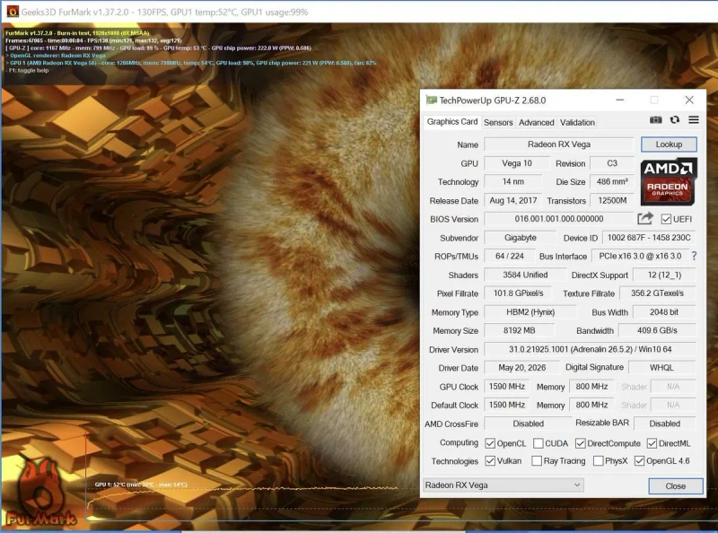Click the Die Size value 486 mm²

(612, 182)
